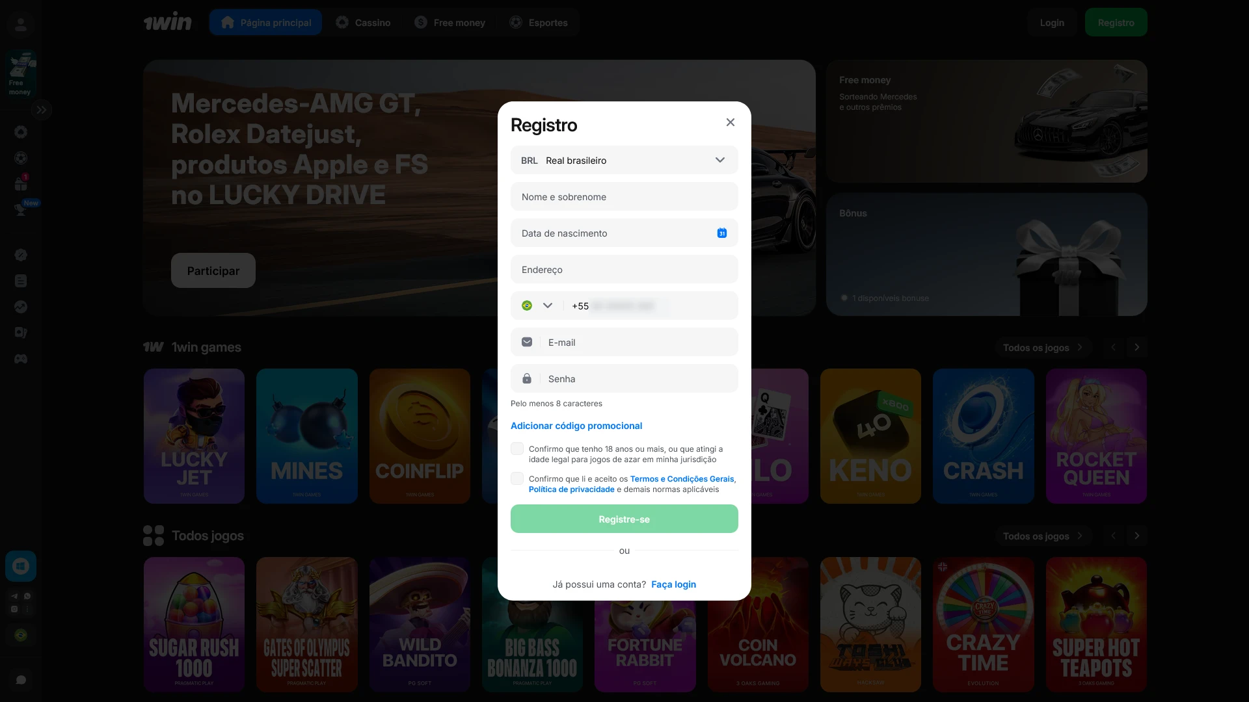1249x702 pixels.
Task: Click the list-page icon in sidebar
Action: pyautogui.click(x=21, y=281)
